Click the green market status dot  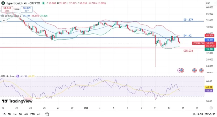coord(43,3)
